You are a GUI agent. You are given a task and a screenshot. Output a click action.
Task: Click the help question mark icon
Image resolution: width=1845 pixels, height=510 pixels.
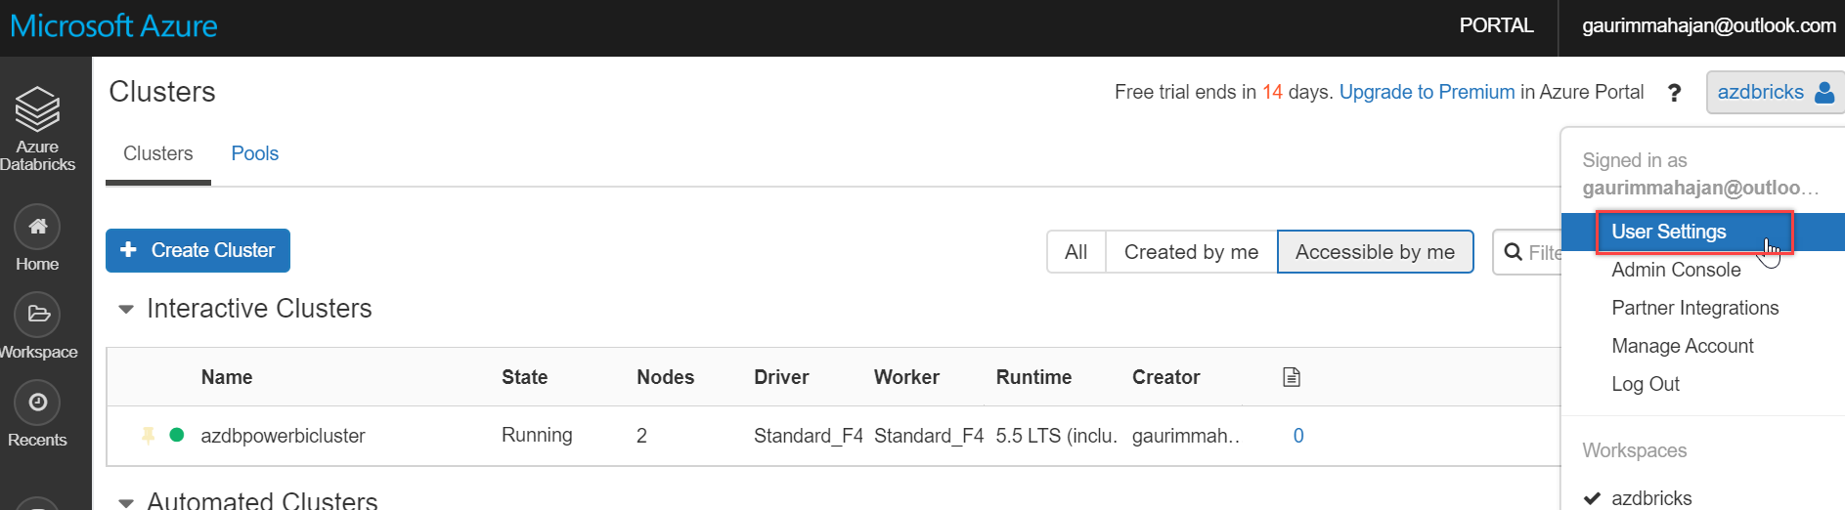point(1675,93)
